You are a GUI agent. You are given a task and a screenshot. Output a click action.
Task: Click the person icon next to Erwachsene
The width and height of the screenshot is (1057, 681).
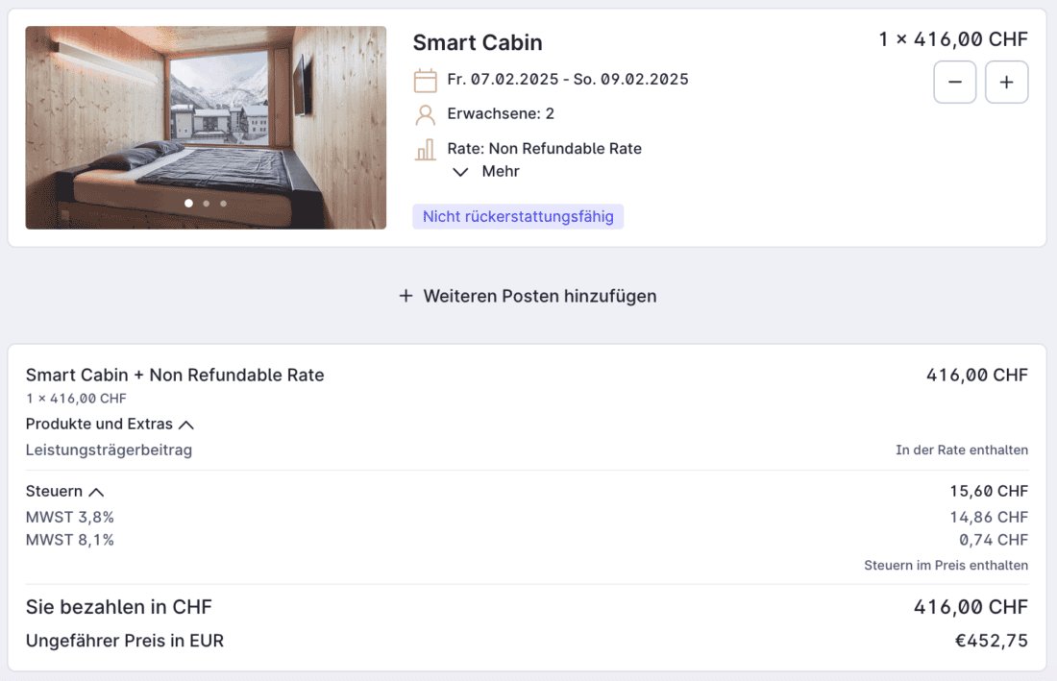(425, 115)
